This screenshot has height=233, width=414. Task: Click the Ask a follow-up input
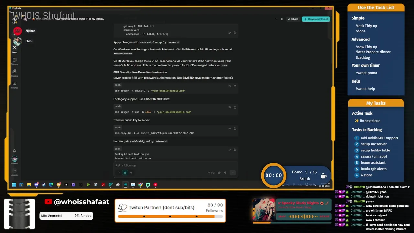coord(176,165)
